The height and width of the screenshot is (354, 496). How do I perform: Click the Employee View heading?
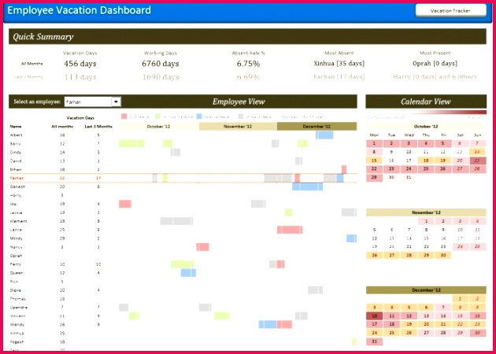tap(239, 101)
